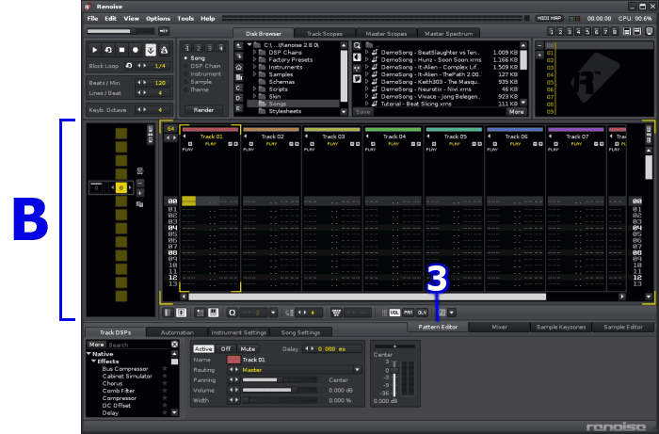Click the DSP Search input field
The image size is (659, 434).
138,345
